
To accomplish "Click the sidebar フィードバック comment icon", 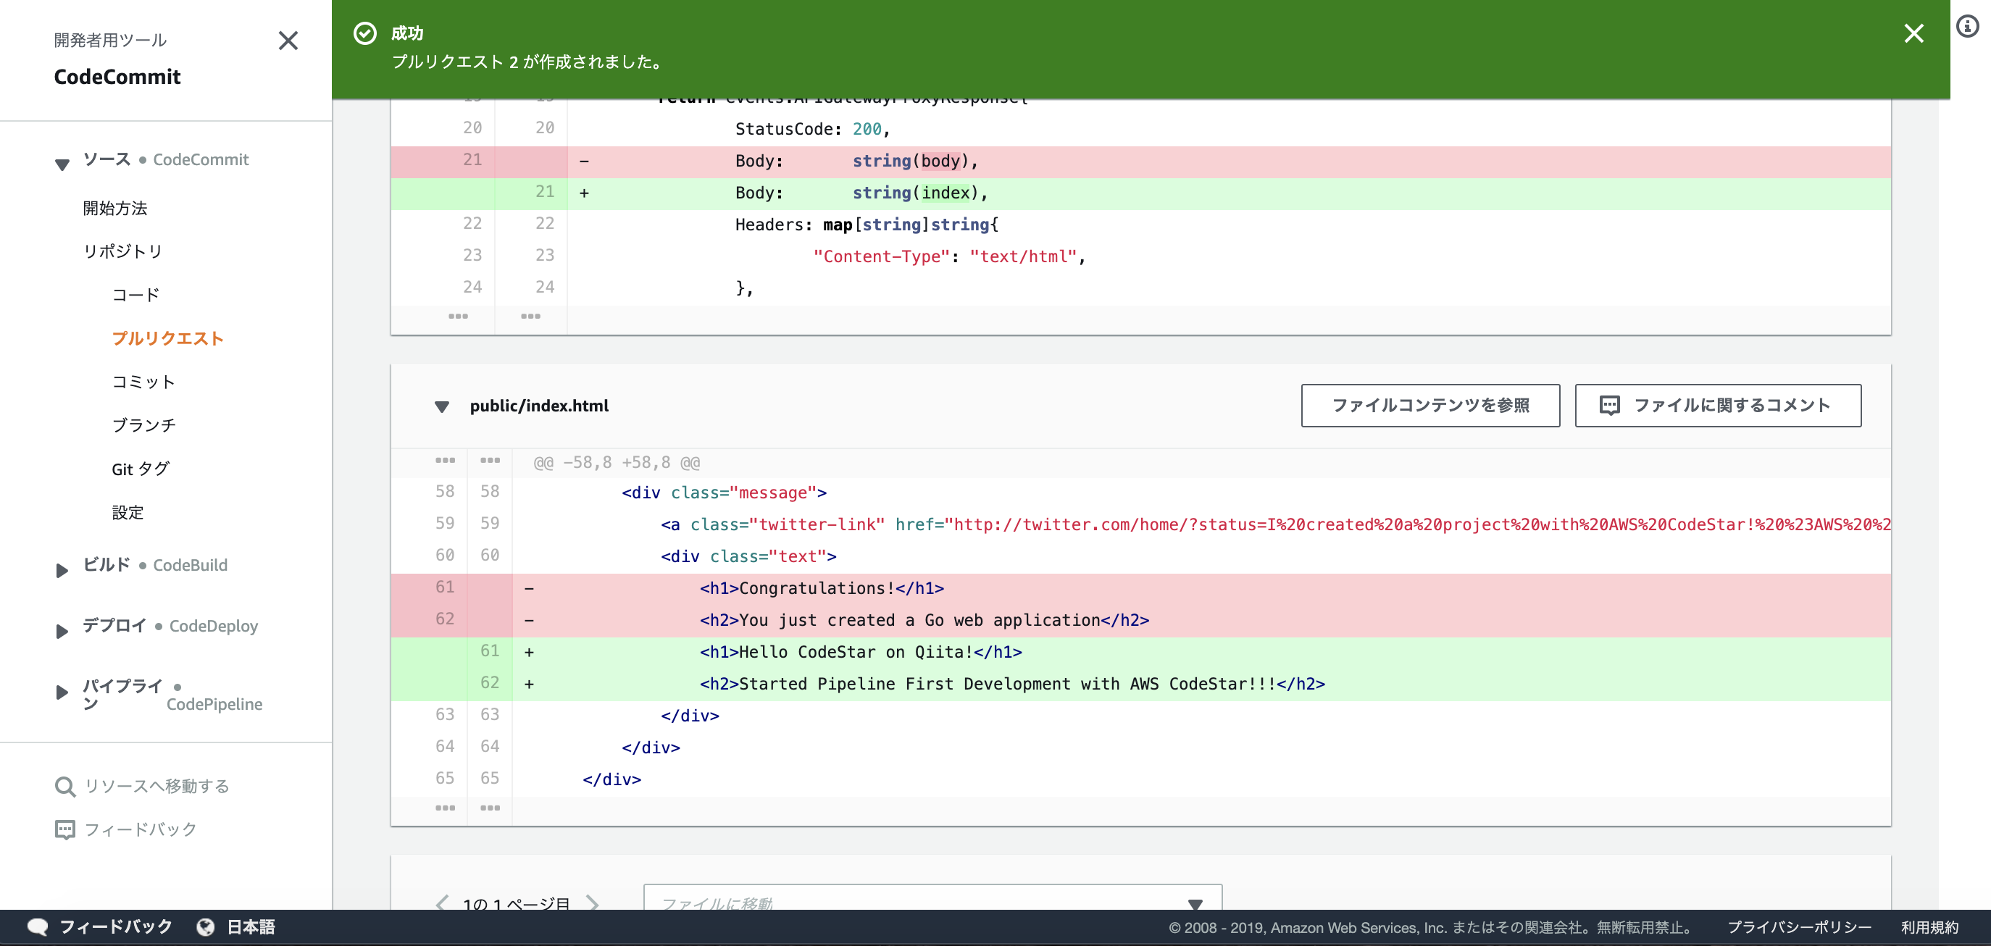I will coord(65,830).
